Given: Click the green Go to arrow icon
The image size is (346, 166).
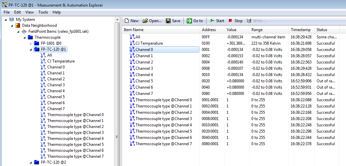Looking at the screenshot, I should pyautogui.click(x=189, y=21).
